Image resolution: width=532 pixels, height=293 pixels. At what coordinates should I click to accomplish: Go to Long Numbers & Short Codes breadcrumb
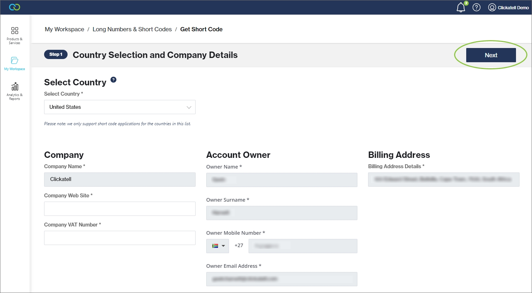pyautogui.click(x=132, y=29)
